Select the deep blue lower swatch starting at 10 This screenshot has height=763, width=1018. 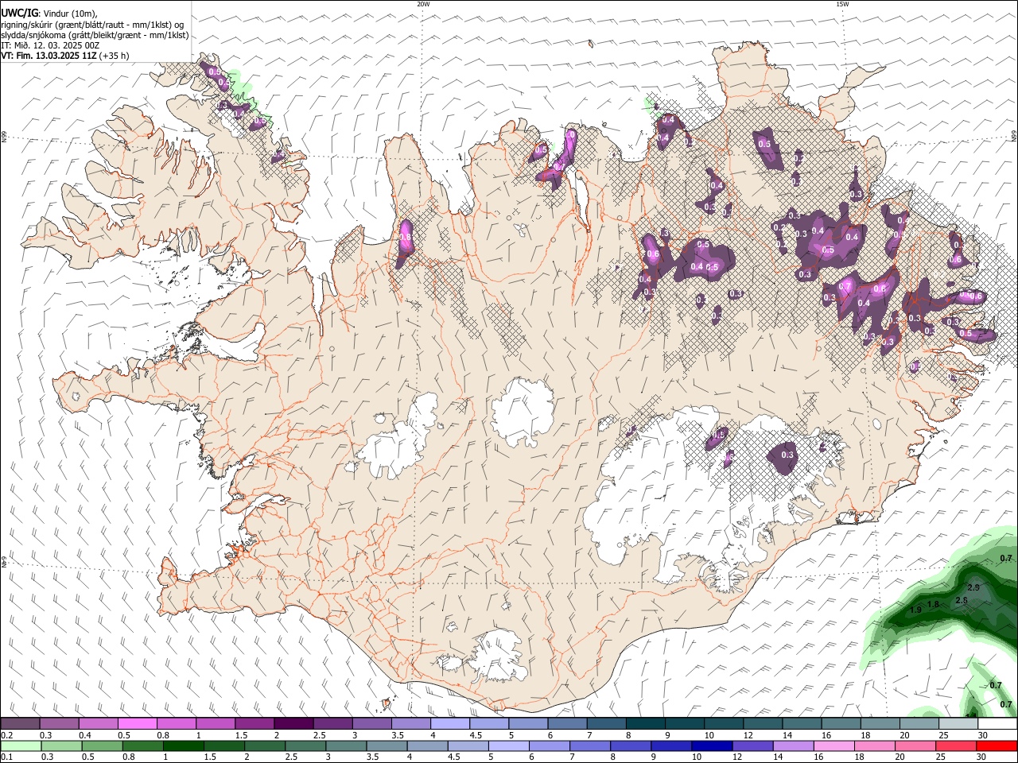tap(712, 746)
